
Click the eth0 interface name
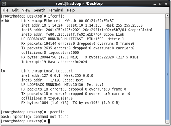coord(5,21)
